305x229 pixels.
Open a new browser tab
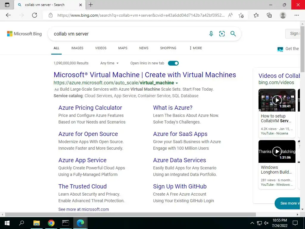(x=91, y=5)
